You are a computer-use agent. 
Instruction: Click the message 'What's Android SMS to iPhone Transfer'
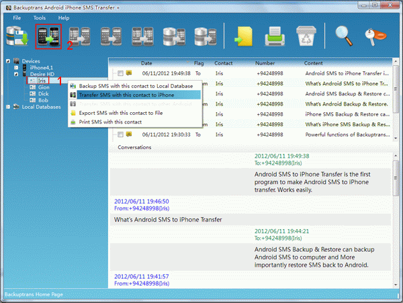[x=168, y=220]
